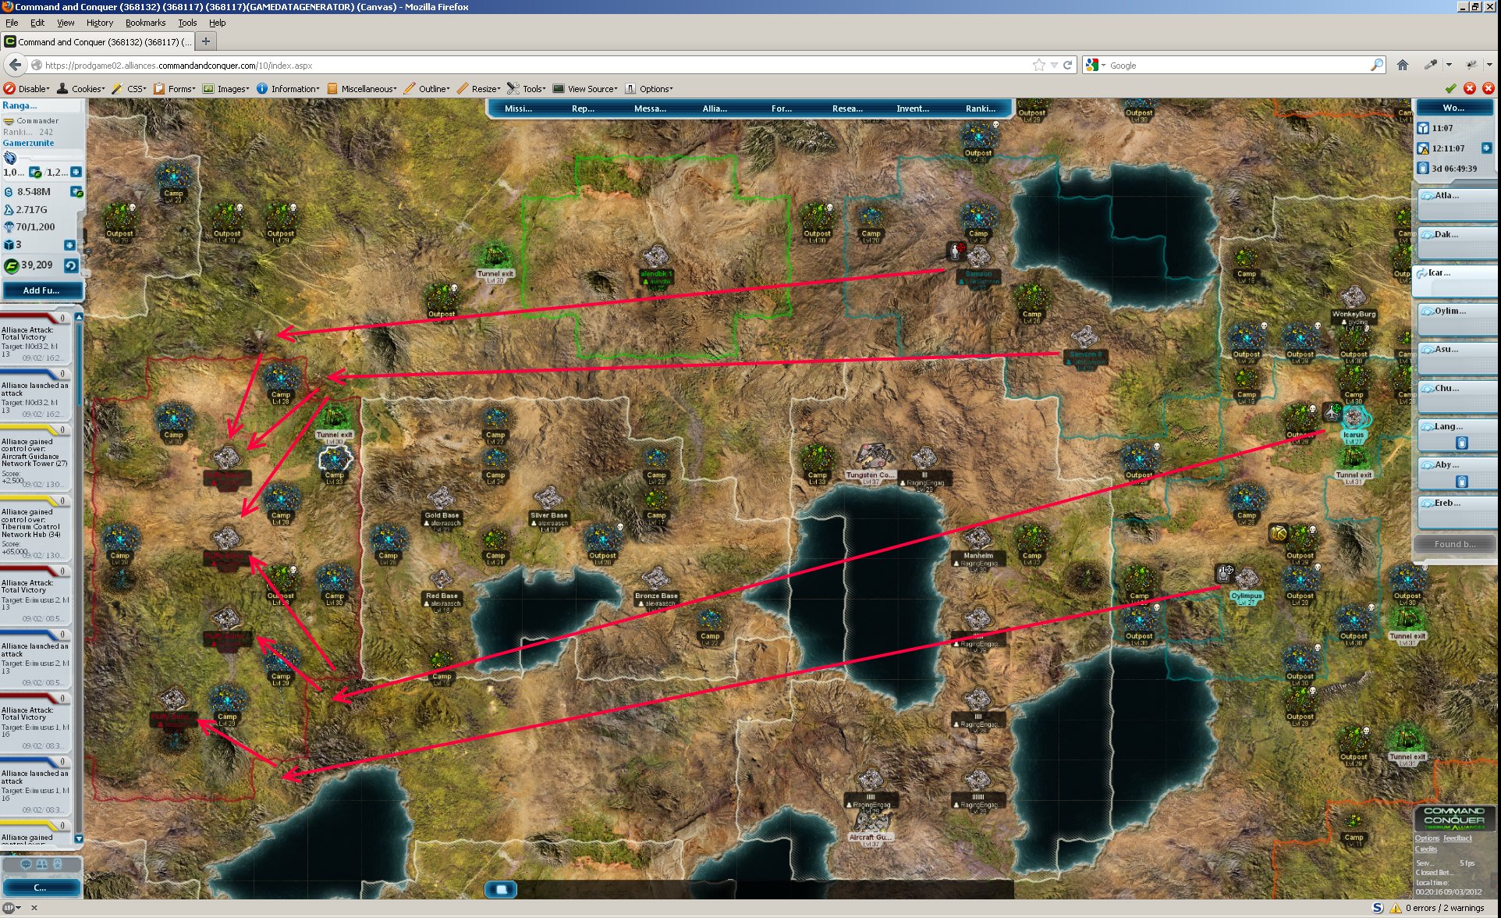The width and height of the screenshot is (1501, 918).
Task: Click the Wo... button at top right
Action: (1454, 108)
